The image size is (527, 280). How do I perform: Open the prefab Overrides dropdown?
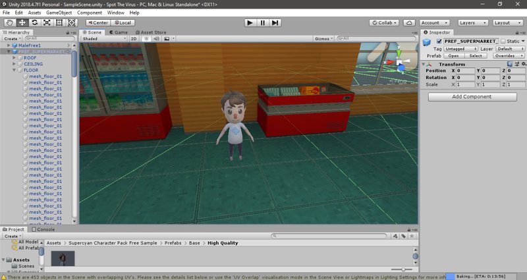point(509,56)
